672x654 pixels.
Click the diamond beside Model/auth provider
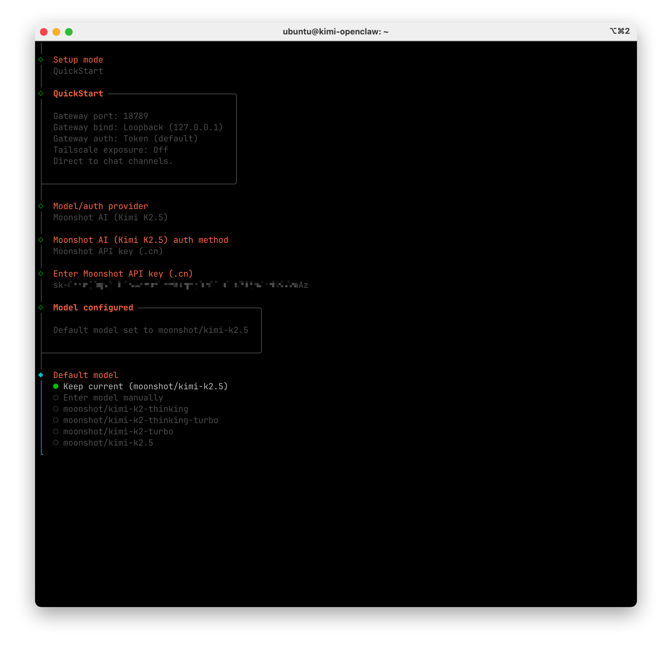pos(41,206)
